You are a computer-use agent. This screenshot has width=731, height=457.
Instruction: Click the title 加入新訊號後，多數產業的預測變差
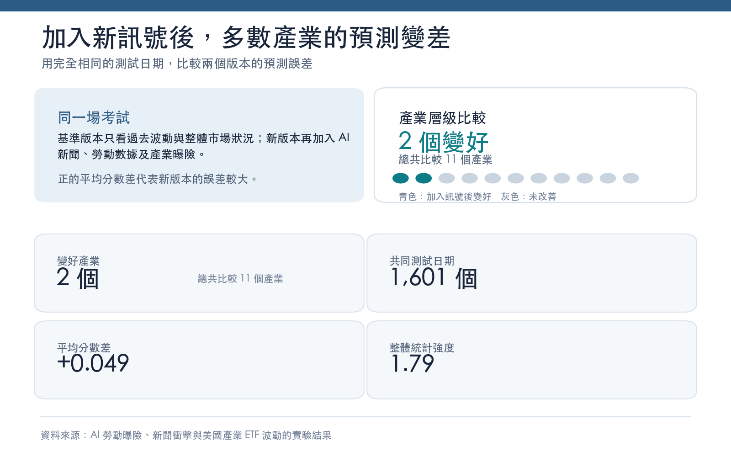pos(246,37)
